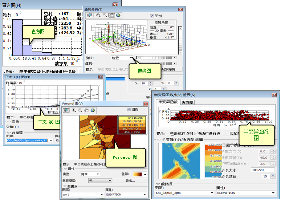The image size is (281, 200).
Task: Click Z grid stepper showing 6
Action: (x=163, y=89)
